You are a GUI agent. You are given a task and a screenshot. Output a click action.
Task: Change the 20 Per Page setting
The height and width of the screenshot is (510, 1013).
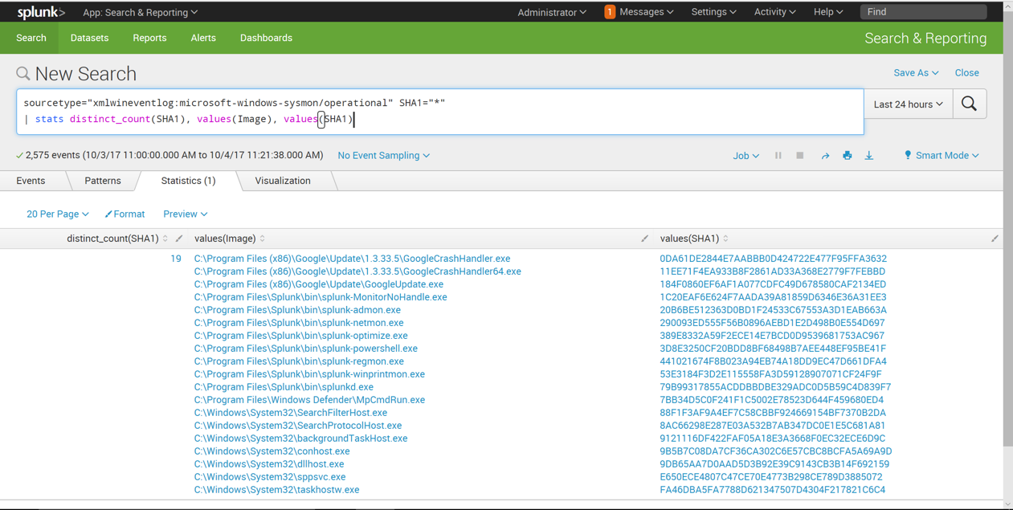point(57,214)
